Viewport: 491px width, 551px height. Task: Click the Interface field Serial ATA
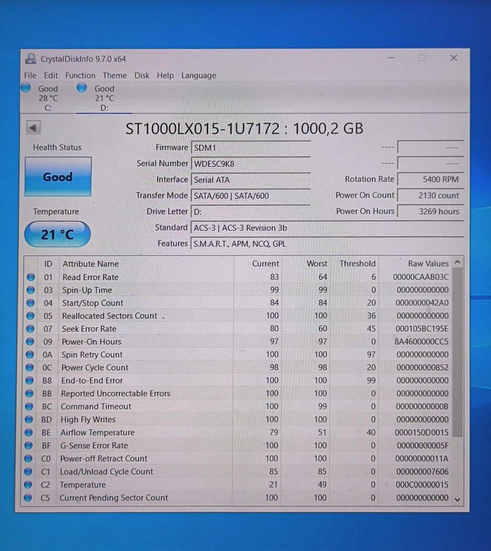point(251,180)
